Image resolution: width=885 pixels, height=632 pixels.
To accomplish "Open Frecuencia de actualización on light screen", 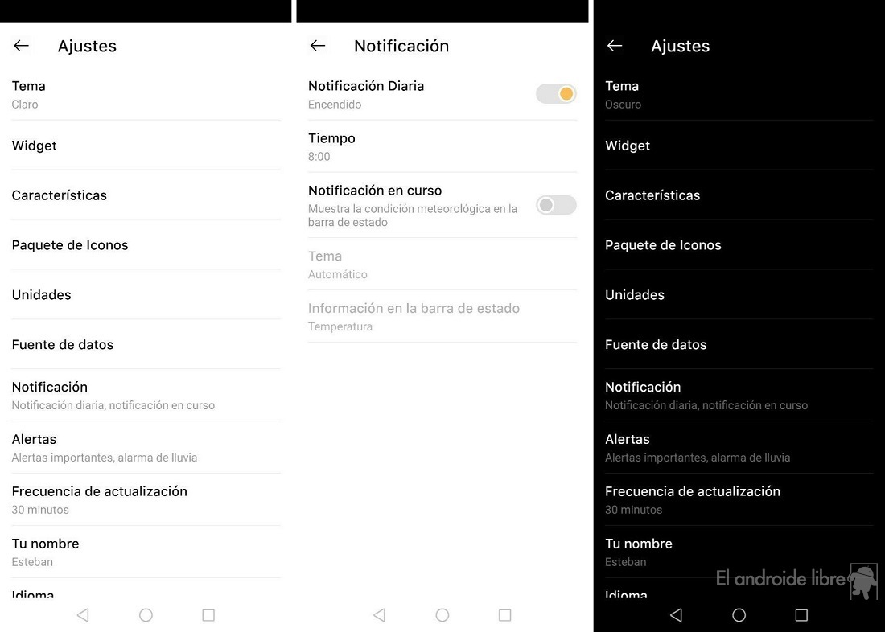I will click(x=146, y=500).
